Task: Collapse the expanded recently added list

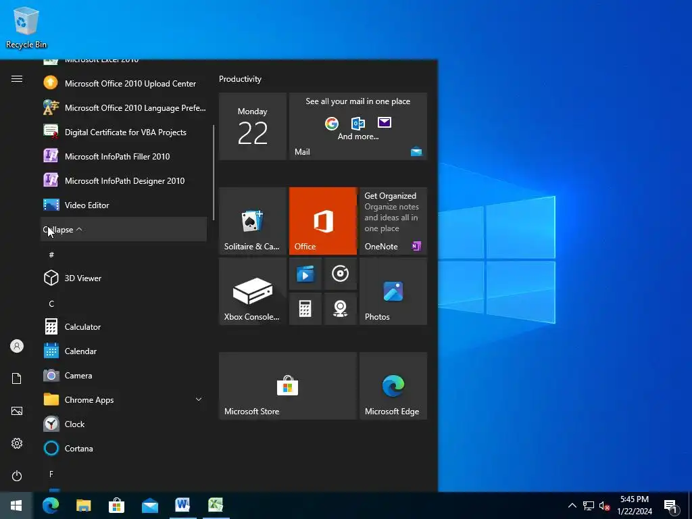Action: coord(124,230)
